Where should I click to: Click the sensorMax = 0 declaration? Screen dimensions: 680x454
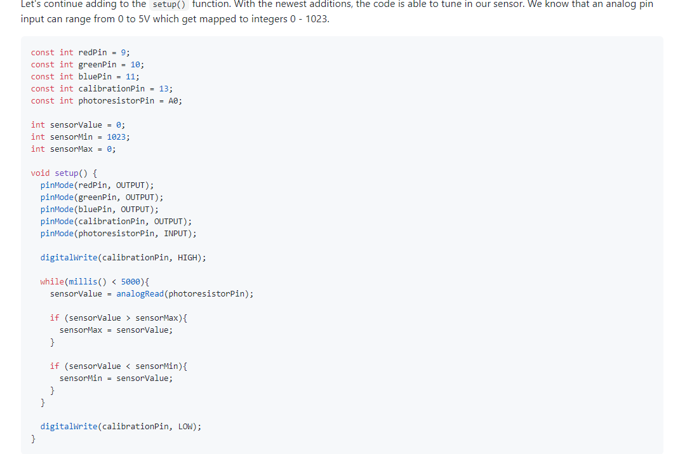[74, 149]
